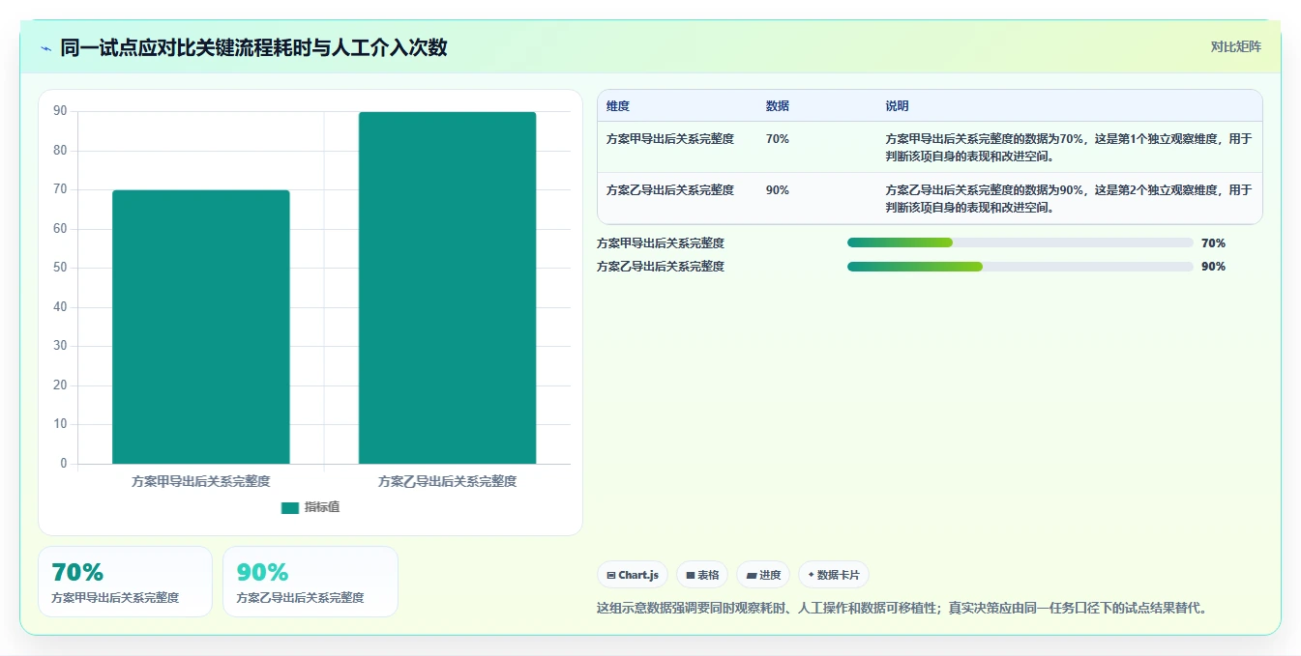Click the 90% cell in the table

[777, 190]
